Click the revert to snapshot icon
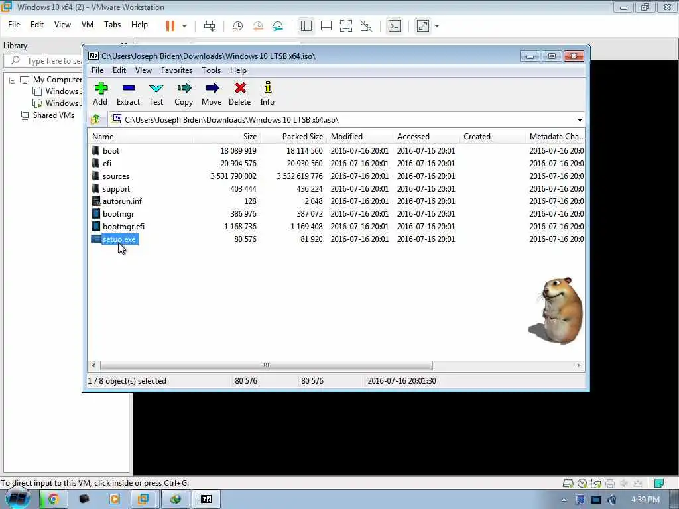The width and height of the screenshot is (679, 509). pos(258,26)
